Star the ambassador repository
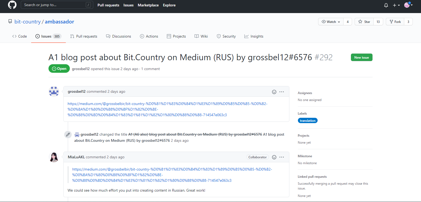This screenshot has width=421, height=202. pos(364,22)
